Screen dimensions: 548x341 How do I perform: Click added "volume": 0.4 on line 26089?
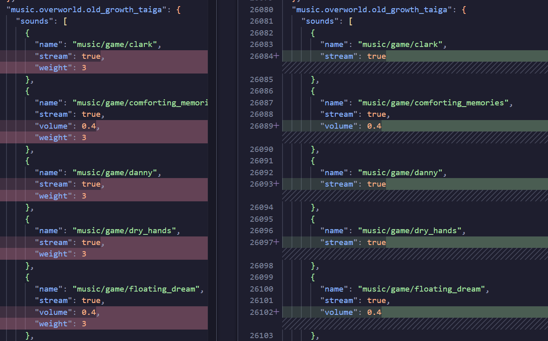click(x=350, y=126)
